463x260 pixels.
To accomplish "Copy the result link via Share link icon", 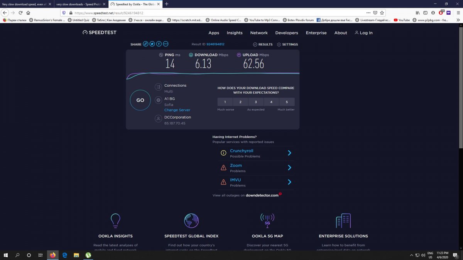I will 145,44.
